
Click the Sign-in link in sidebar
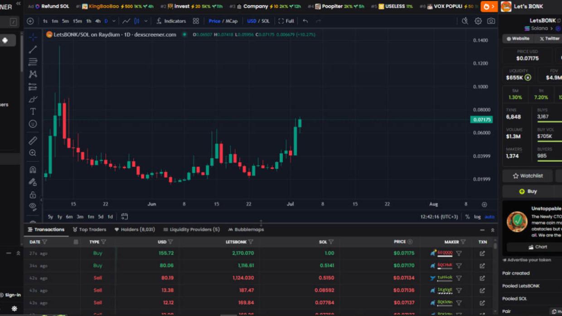coord(10,295)
